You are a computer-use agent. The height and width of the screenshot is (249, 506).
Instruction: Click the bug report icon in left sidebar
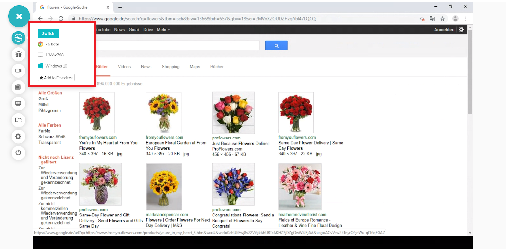(18, 54)
